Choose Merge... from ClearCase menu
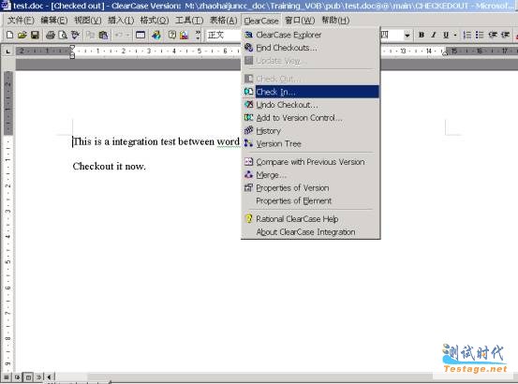518x384 pixels. (x=311, y=175)
